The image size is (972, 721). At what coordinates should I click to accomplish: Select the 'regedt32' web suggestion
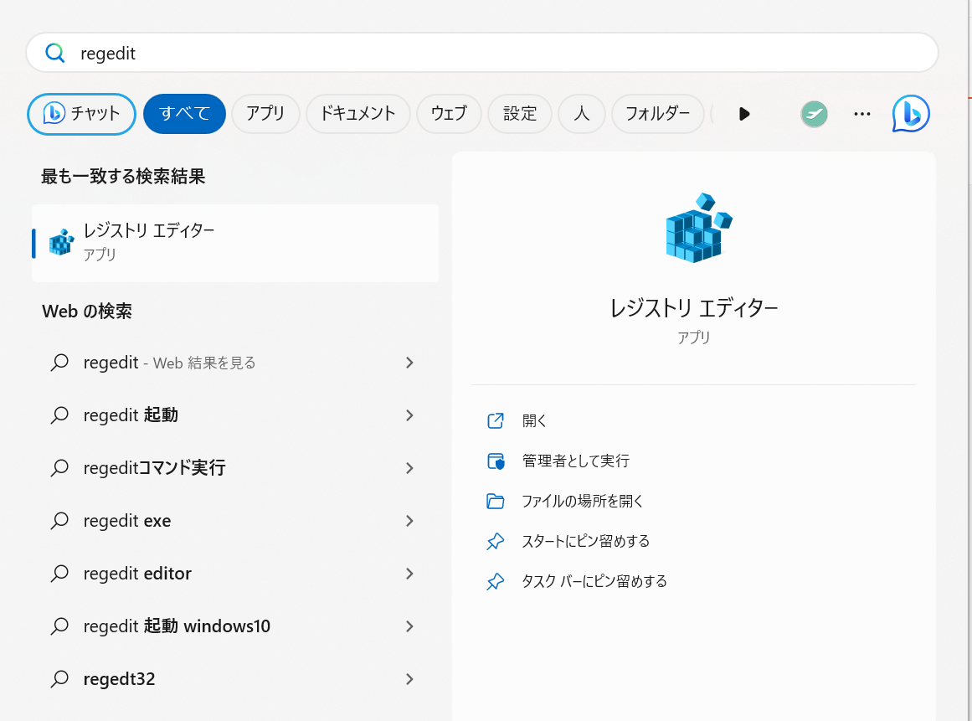(x=235, y=679)
